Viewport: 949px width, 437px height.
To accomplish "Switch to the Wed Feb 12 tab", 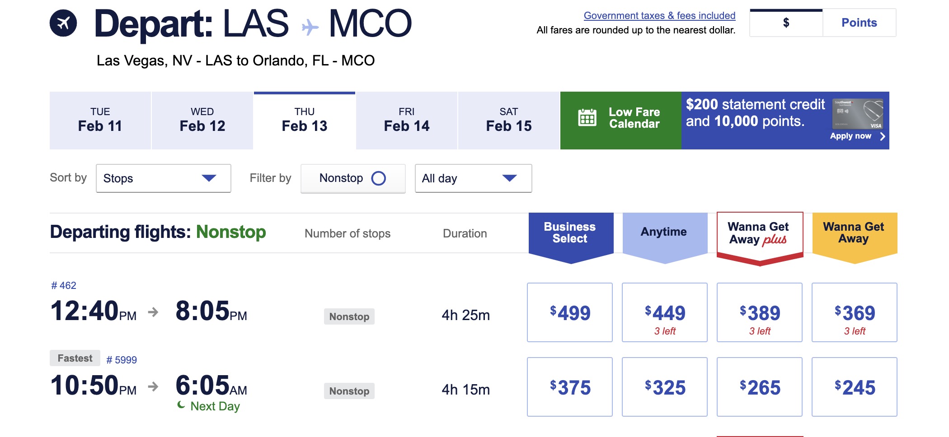I will (202, 120).
